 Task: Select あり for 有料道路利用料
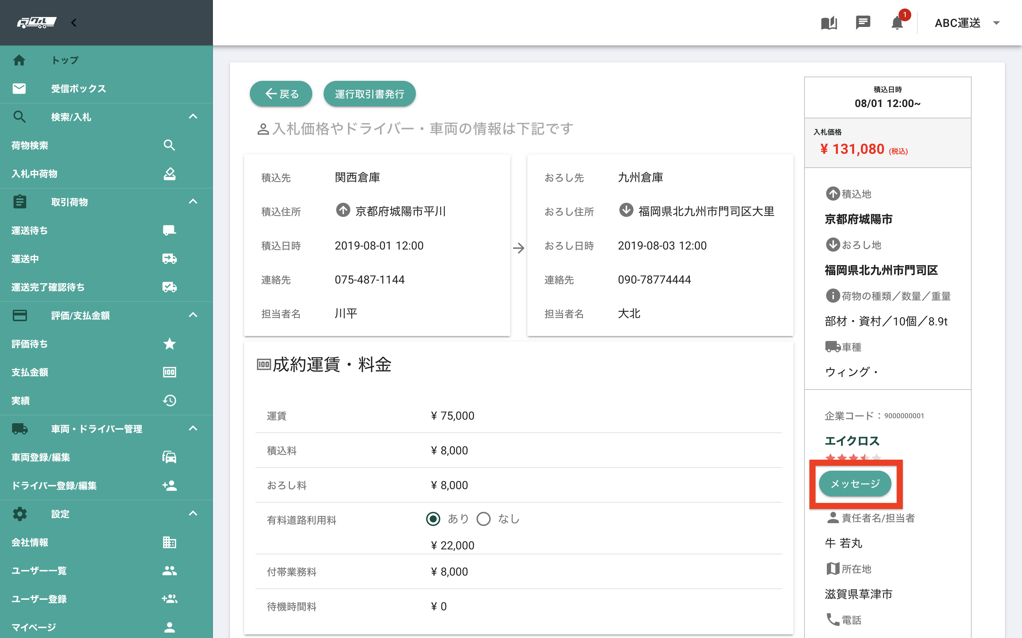click(433, 519)
